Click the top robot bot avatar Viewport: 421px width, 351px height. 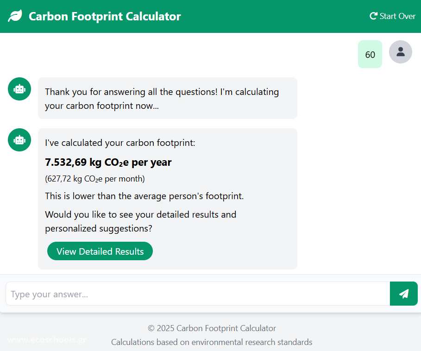19,89
